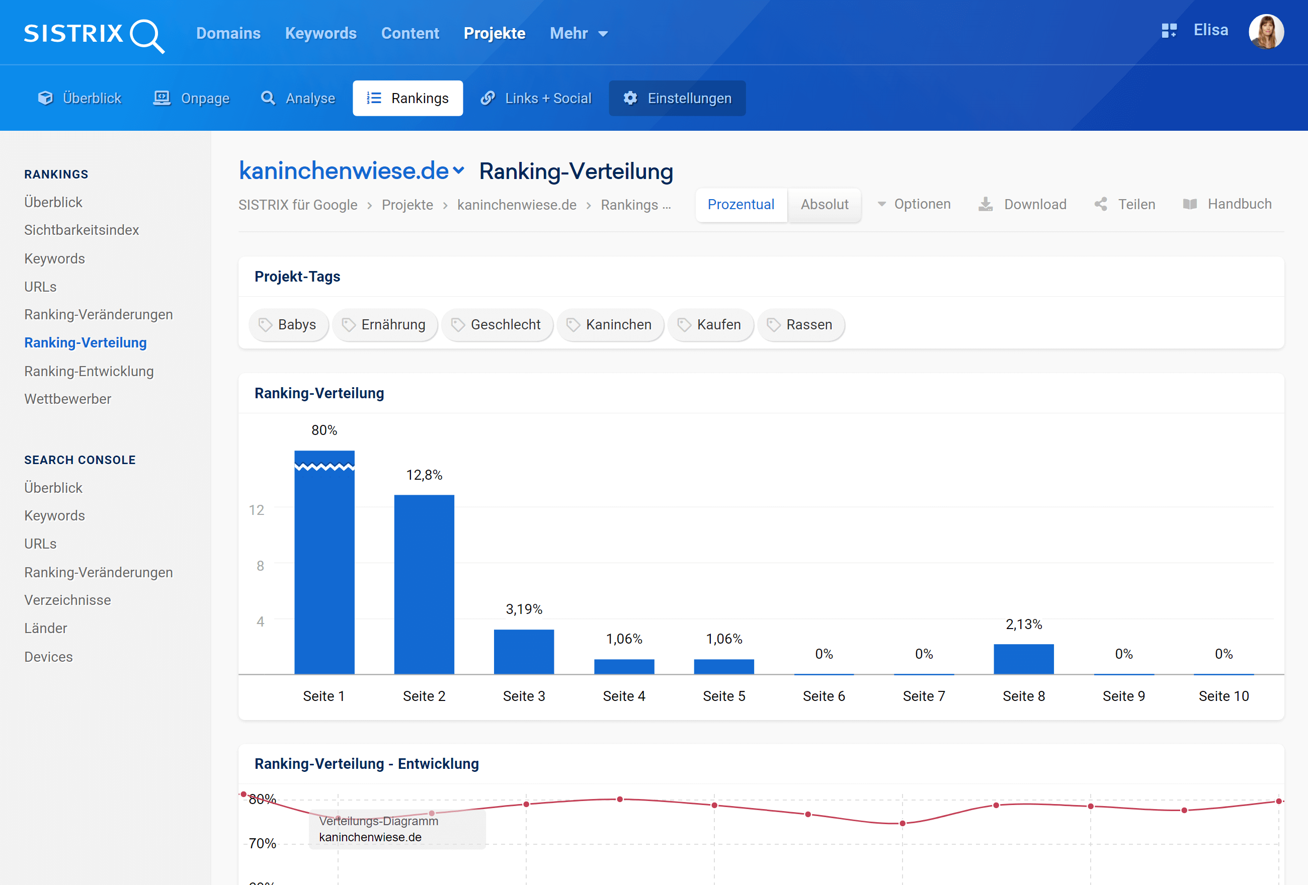Open Search Console Überblick
The height and width of the screenshot is (885, 1308).
(53, 488)
